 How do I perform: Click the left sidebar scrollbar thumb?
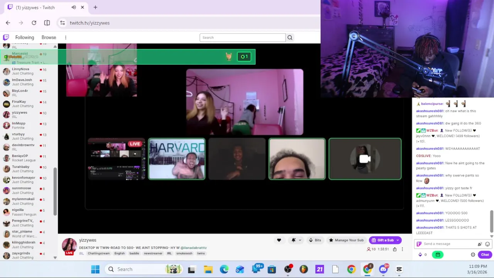(x=55, y=192)
